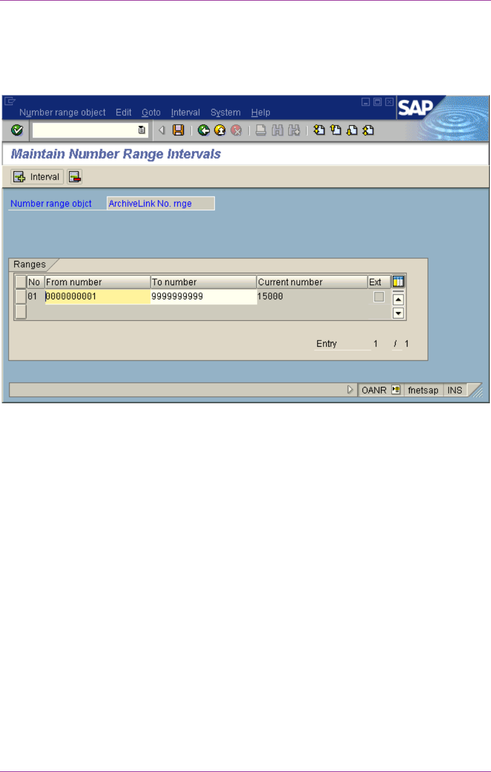491x772 pixels.
Task: Minimize the SAP window
Action: click(366, 102)
